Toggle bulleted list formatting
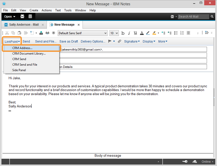Screen dimensions: 217x166 [x=176, y=33]
